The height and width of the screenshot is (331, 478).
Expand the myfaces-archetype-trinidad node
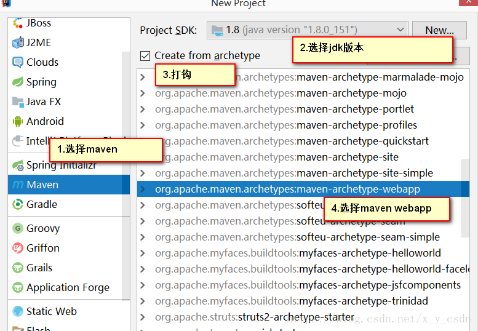[143, 301]
